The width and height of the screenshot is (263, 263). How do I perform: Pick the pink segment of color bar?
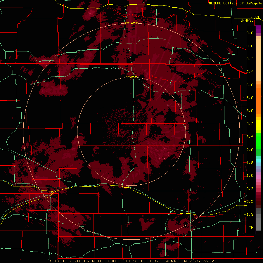point(258,177)
